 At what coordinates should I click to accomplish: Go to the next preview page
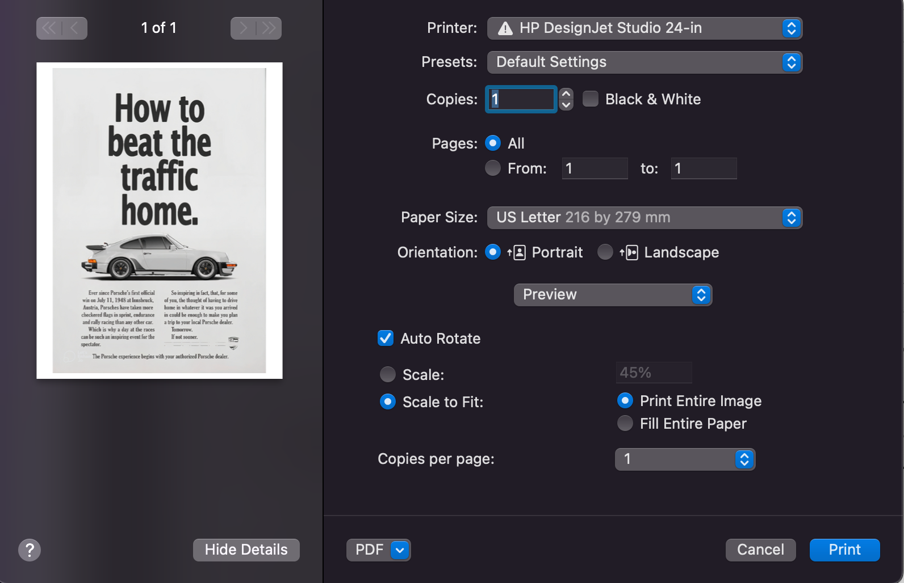click(243, 28)
